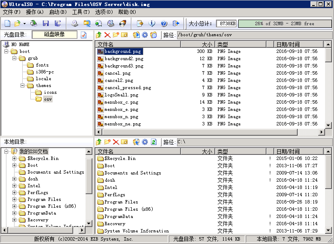
Task: Expand the Recovery folder in local tree
Action: tap(14, 220)
